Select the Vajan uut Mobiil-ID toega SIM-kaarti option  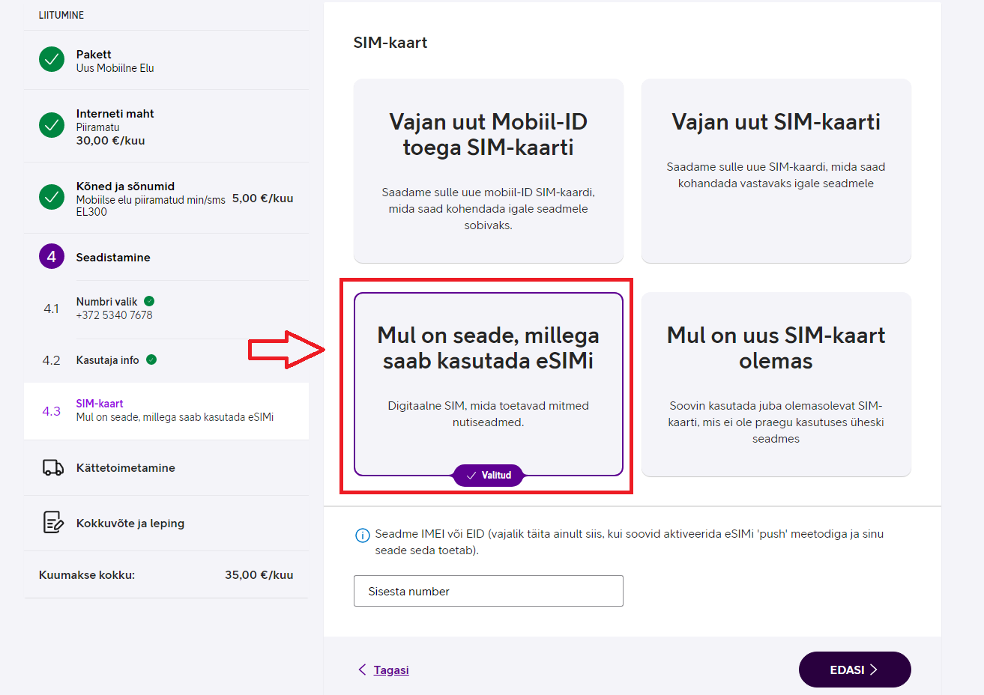[x=489, y=171]
